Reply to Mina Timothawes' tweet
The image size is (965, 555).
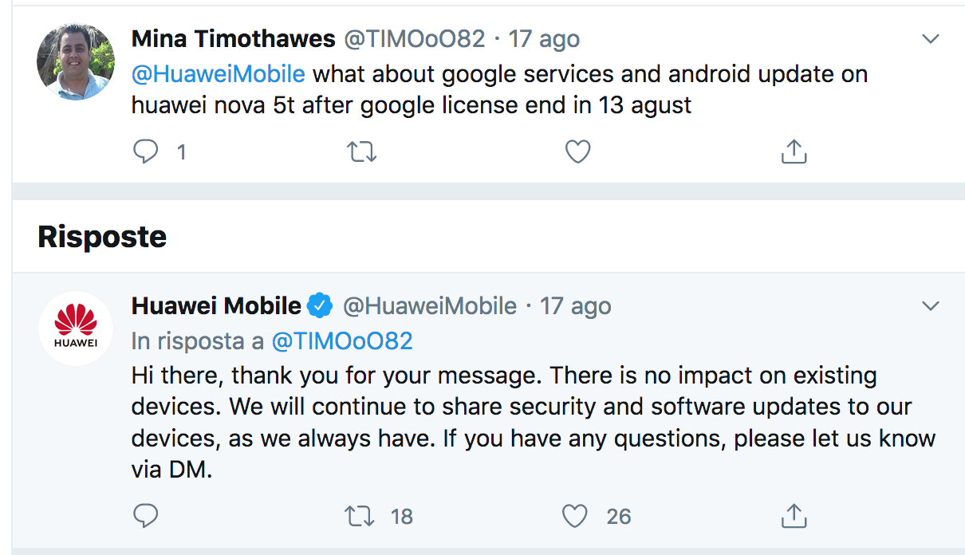point(146,152)
